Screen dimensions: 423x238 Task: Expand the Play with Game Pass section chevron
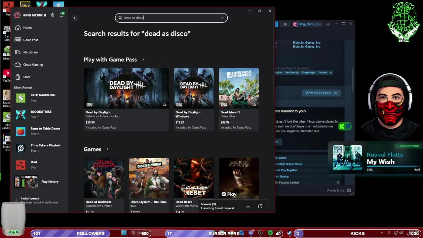143,59
